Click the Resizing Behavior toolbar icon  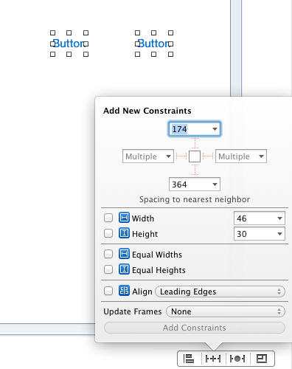point(262,359)
